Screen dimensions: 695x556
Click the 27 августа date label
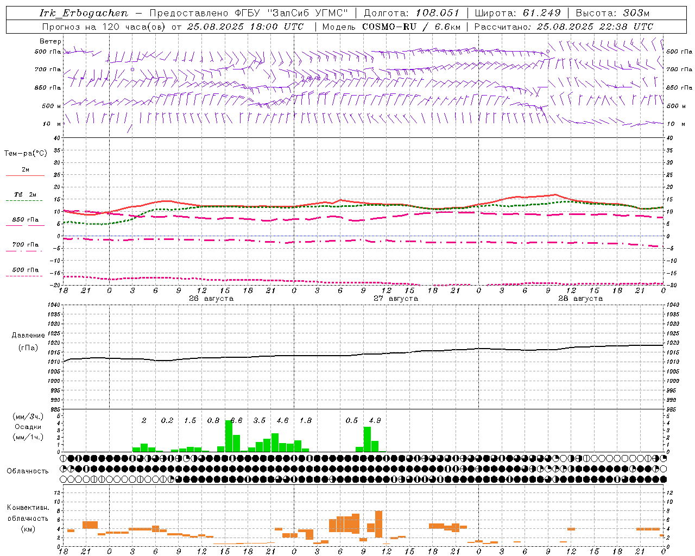(x=396, y=299)
